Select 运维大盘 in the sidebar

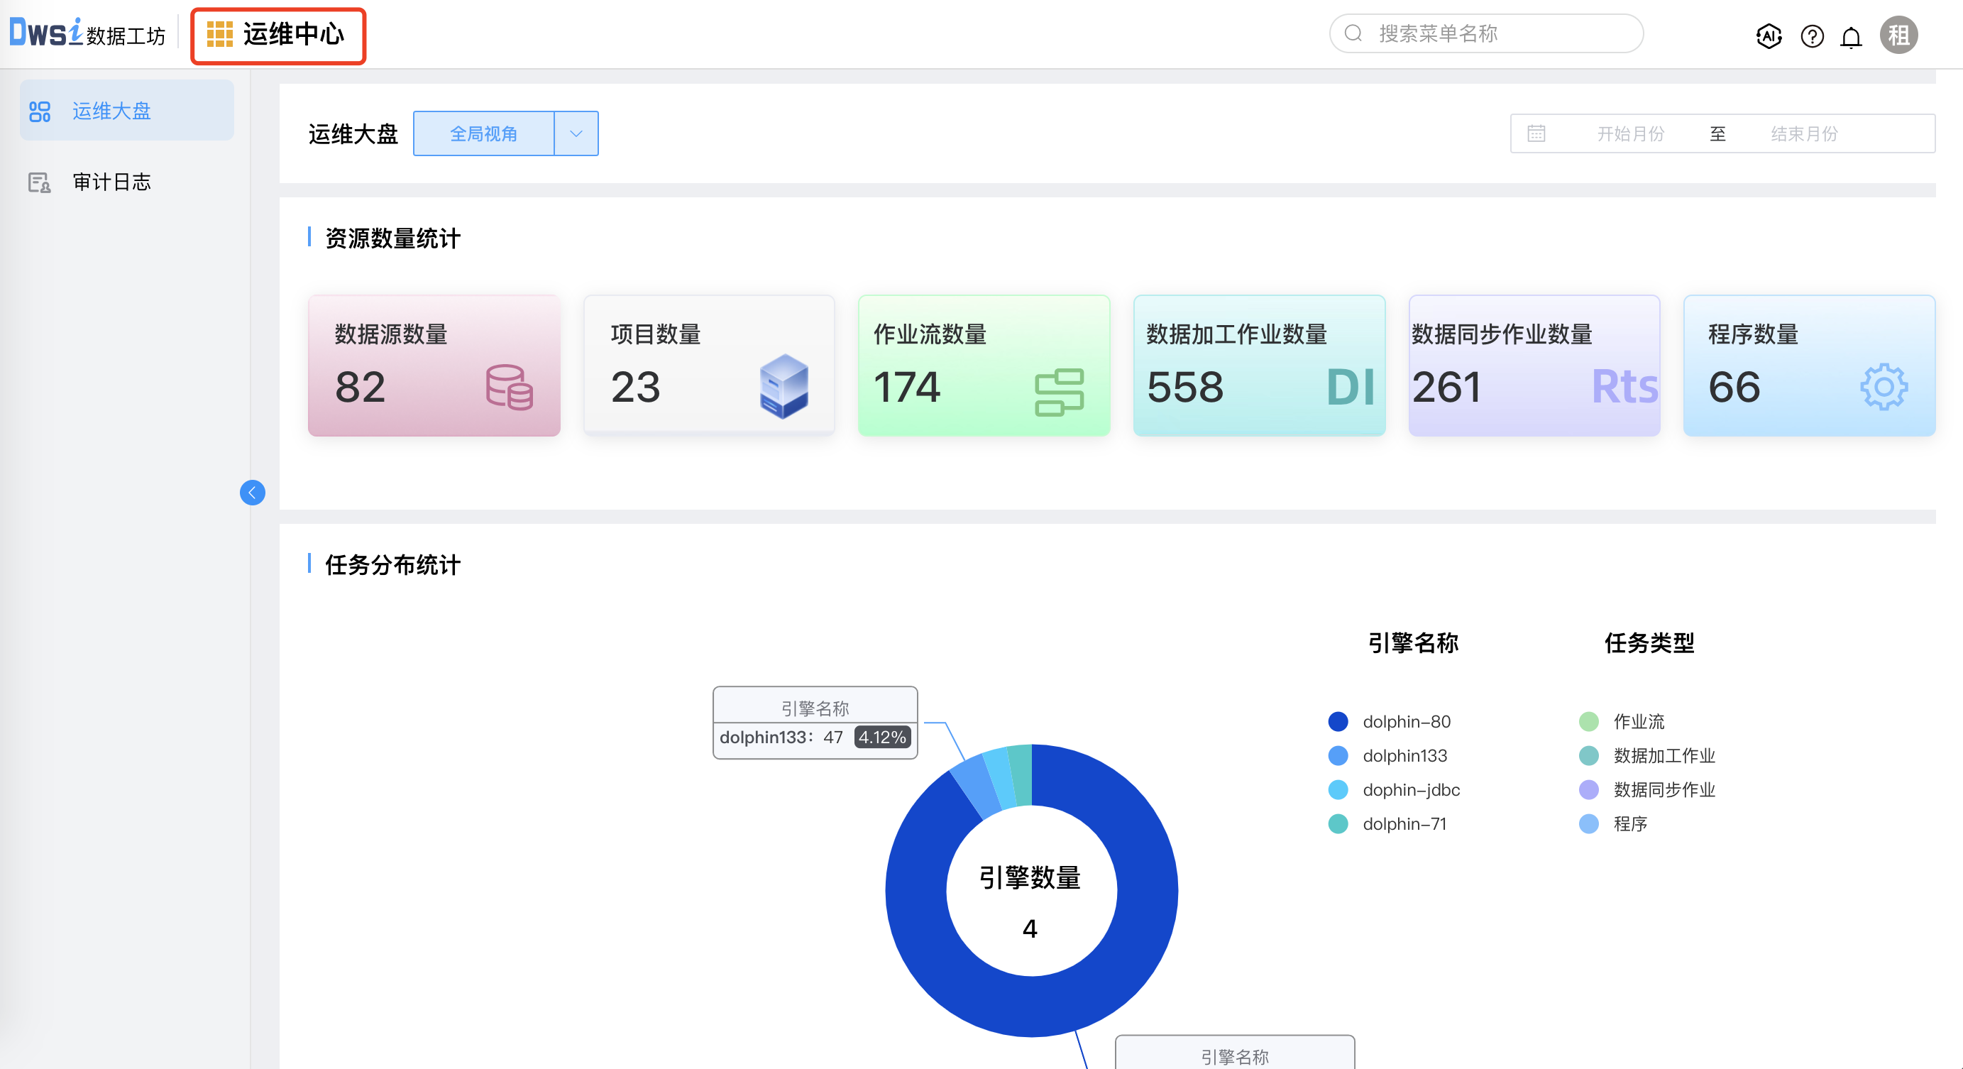tap(111, 111)
